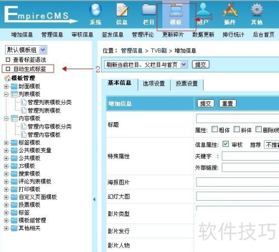
Task: Open the 推荐 dropdown
Action: [x=272, y=144]
